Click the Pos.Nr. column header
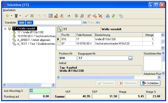 click(68, 35)
